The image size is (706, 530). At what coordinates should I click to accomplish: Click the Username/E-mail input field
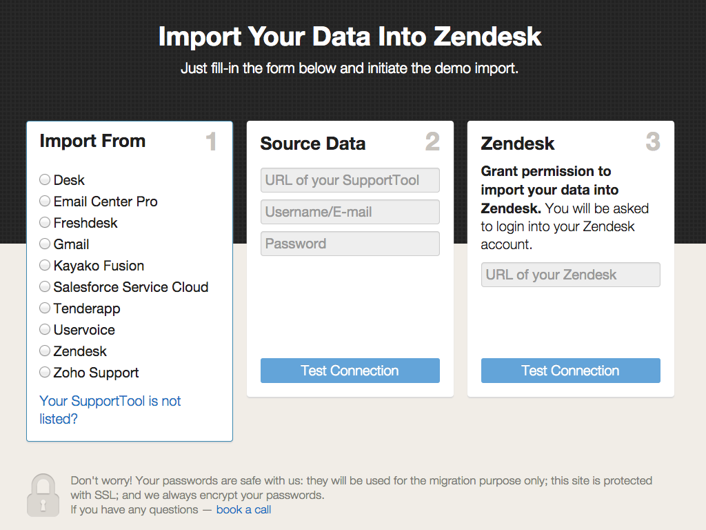(x=350, y=212)
